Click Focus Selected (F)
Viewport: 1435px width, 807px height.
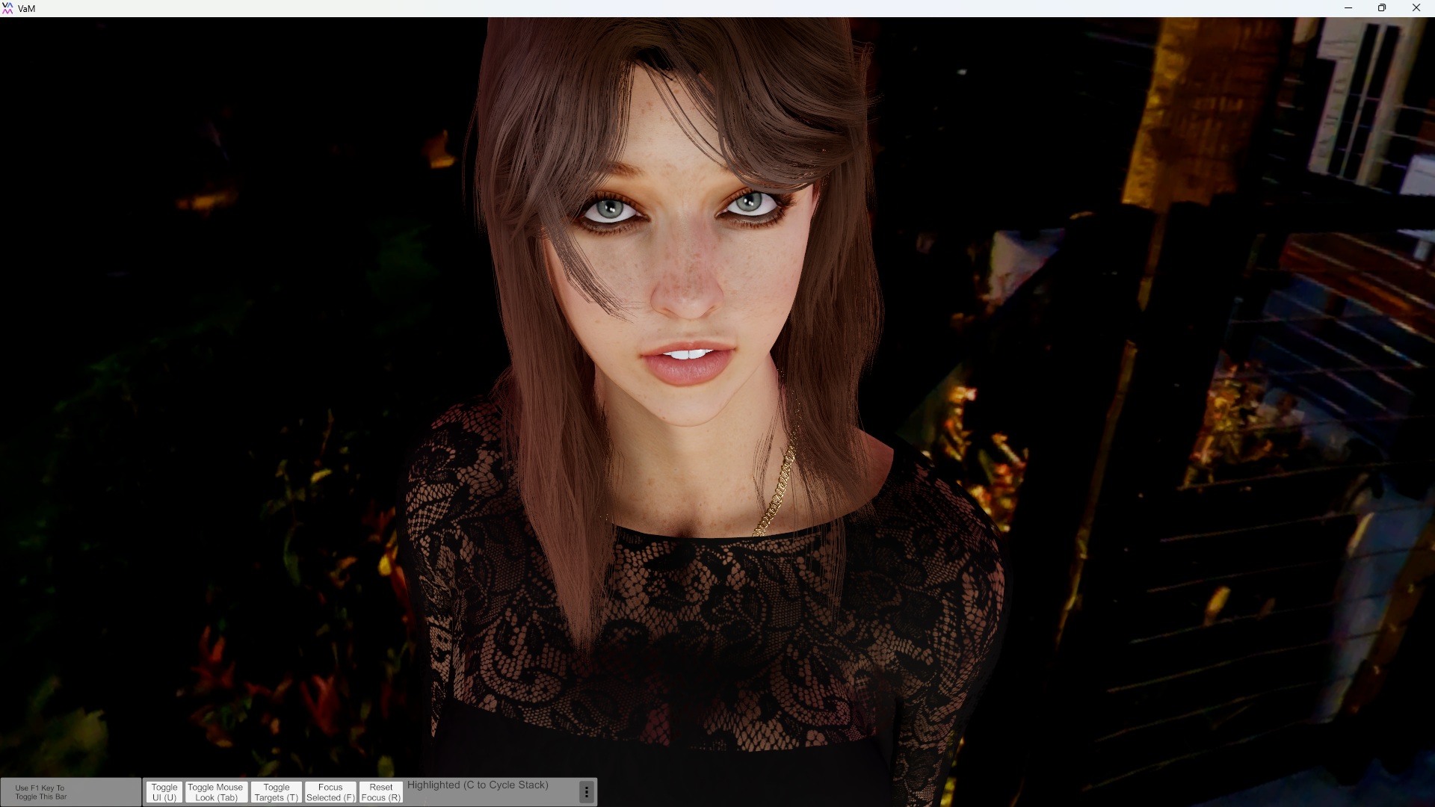coord(330,792)
